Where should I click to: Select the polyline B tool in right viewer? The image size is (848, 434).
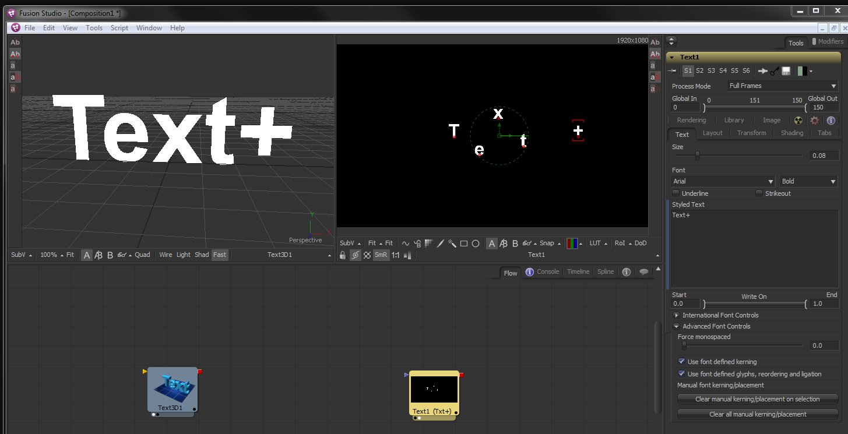(x=417, y=244)
